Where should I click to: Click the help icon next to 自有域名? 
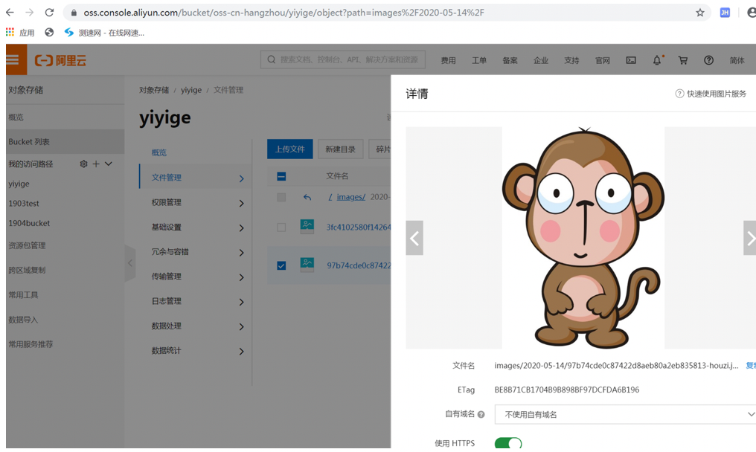tap(481, 414)
